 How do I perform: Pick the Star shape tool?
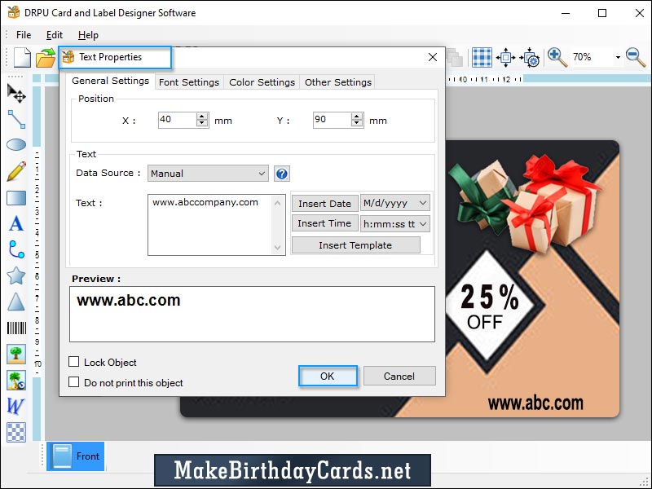click(16, 275)
